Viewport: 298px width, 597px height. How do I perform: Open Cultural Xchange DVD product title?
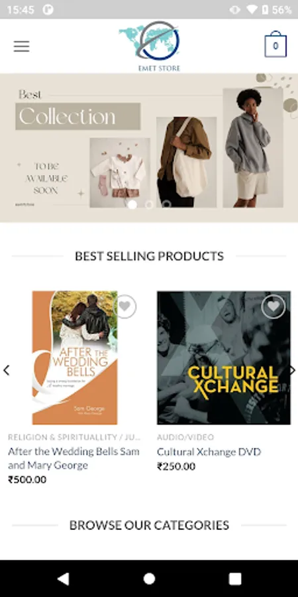pyautogui.click(x=209, y=452)
